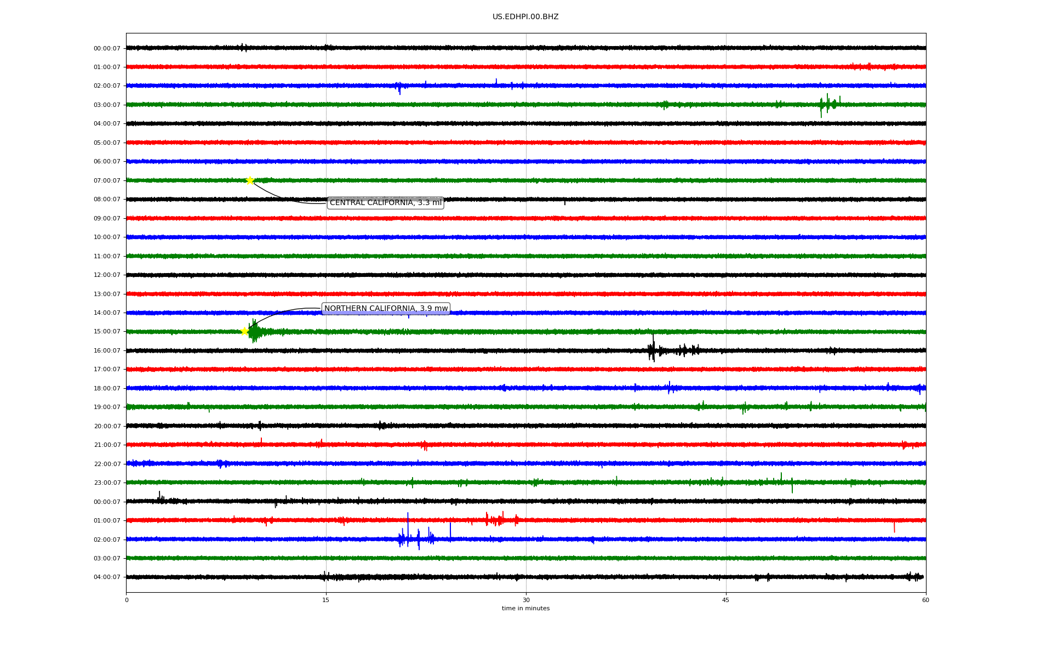Click the 16:00:07 time label
The height and width of the screenshot is (658, 1052).
(x=107, y=350)
